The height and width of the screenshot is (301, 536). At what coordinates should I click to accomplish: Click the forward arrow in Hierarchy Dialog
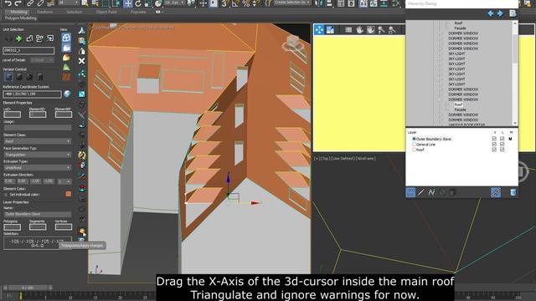(x=500, y=13)
